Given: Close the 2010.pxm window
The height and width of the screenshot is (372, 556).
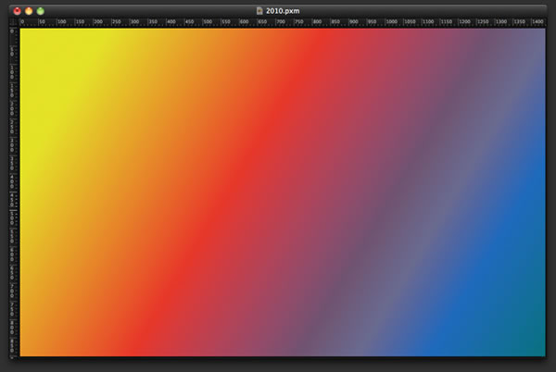Looking at the screenshot, I should click(x=17, y=11).
